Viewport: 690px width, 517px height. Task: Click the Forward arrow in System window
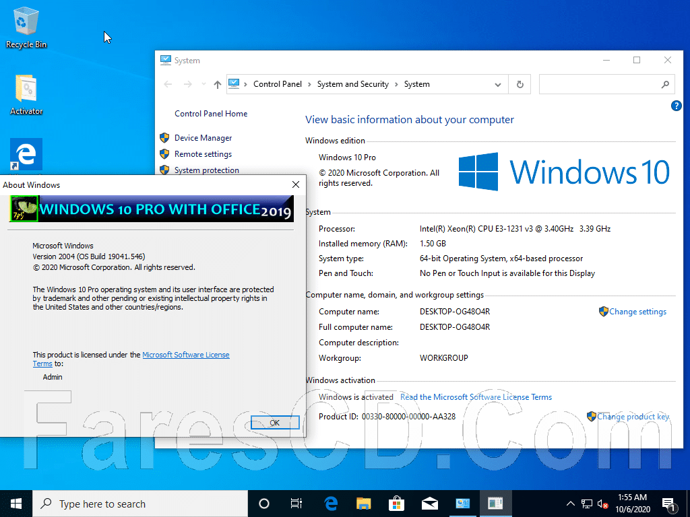188,84
